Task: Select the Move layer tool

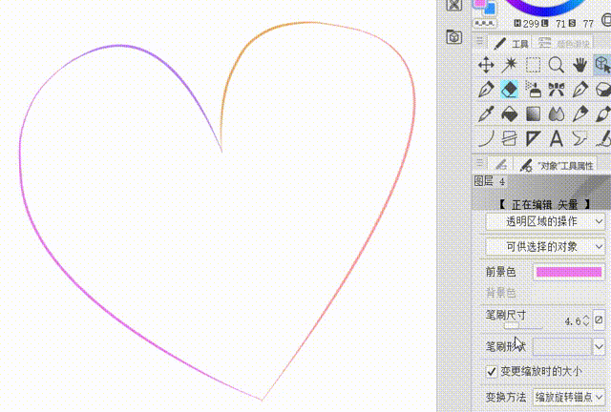Action: [486, 65]
